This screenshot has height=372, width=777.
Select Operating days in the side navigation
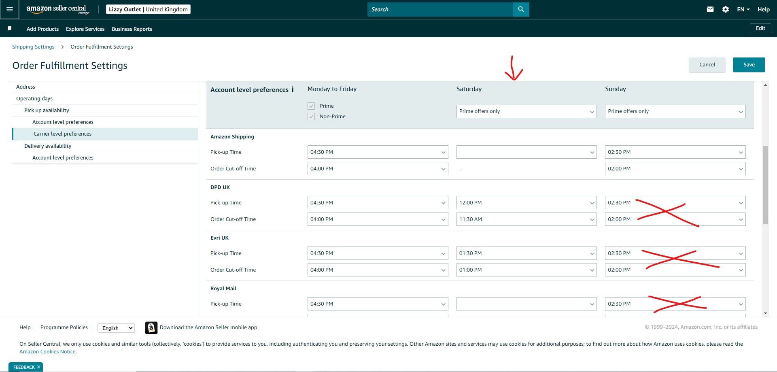pyautogui.click(x=105, y=99)
